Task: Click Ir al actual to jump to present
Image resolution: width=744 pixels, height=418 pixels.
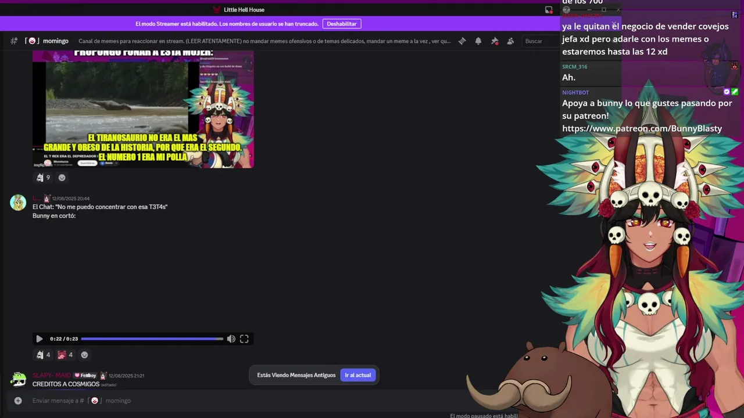Action: click(x=358, y=375)
